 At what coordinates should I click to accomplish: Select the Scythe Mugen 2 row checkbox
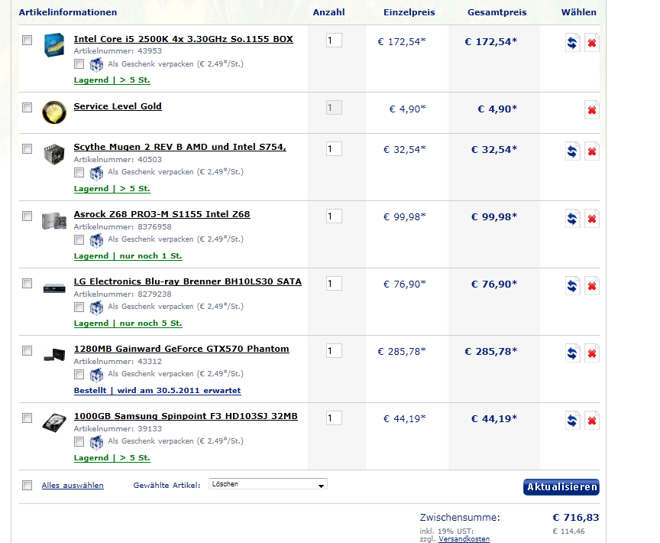(27, 148)
